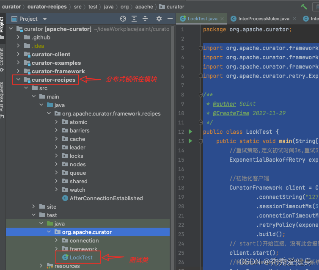Select the AfterConnectionEstablished class file
The width and height of the screenshot is (319, 270).
[106, 198]
